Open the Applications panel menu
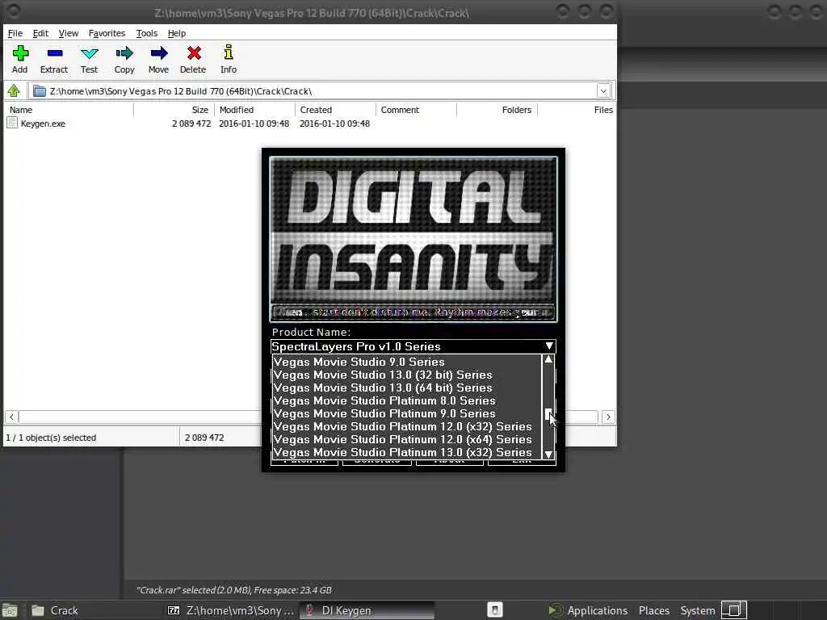The width and height of the screenshot is (827, 620). click(x=588, y=610)
